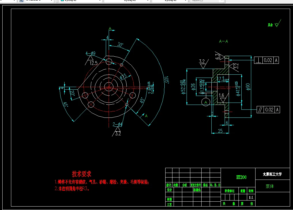Click the perpendicularity tolerance frame 0.02 A
This screenshot has width=293, height=210.
click(267, 60)
